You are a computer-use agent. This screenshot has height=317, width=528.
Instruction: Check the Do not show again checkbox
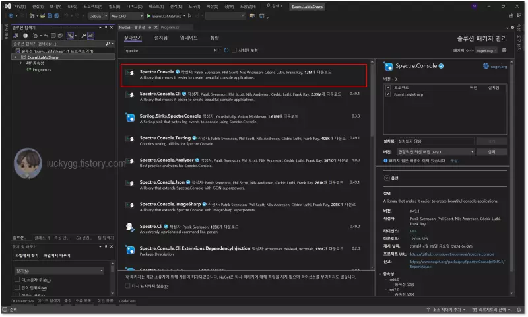127,286
